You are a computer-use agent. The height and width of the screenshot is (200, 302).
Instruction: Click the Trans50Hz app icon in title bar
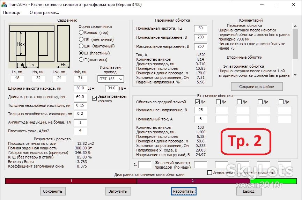point(4,5)
